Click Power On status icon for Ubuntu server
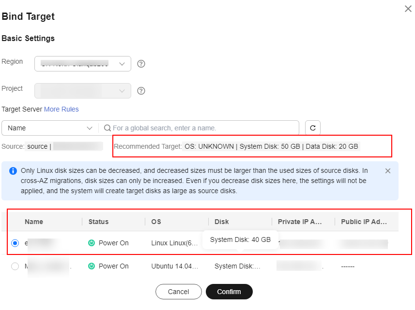Image resolution: width=415 pixels, height=310 pixels. pyautogui.click(x=92, y=266)
